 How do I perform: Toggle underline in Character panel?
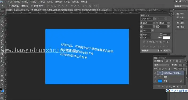(x=164, y=42)
